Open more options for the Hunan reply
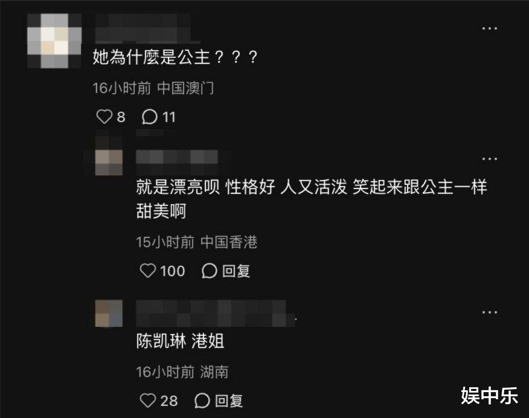The width and height of the screenshot is (529, 418). [x=489, y=312]
